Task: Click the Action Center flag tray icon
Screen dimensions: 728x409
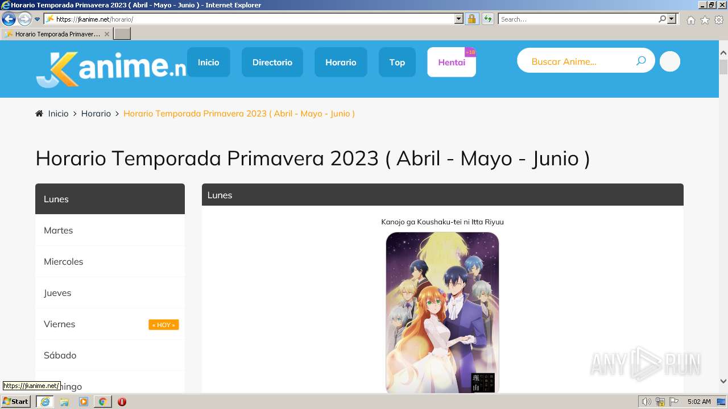Action: [674, 402]
